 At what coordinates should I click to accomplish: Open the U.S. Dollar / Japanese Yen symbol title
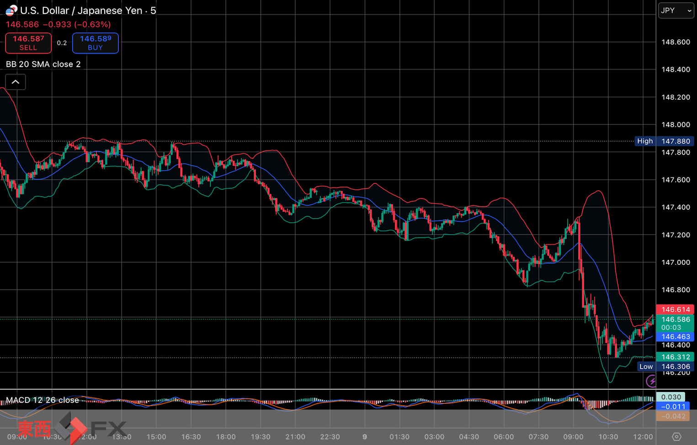(x=88, y=11)
